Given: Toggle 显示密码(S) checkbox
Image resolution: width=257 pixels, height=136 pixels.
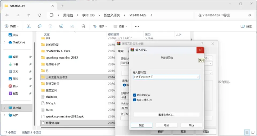Looking at the screenshot, I should coord(135,95).
